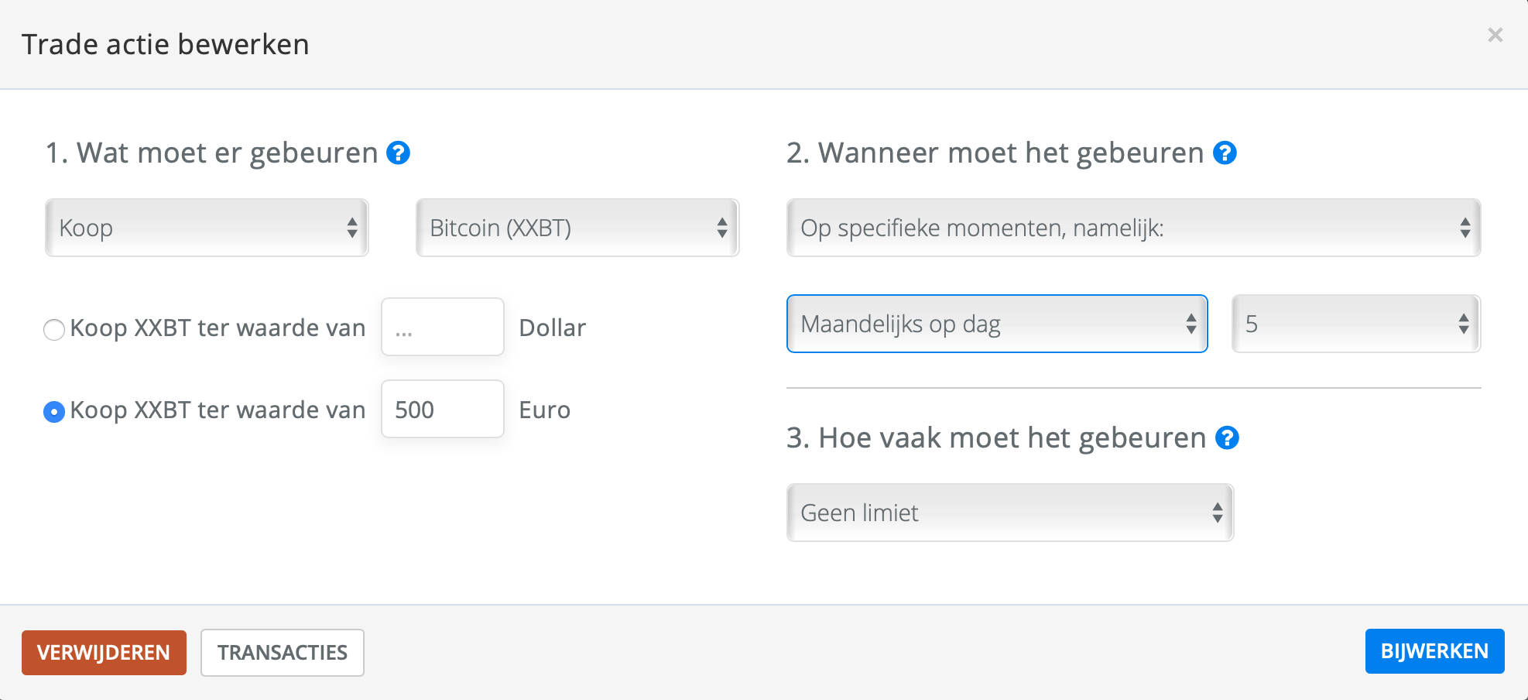The width and height of the screenshot is (1528, 700).
Task: Focus the Euro amount field showing 500
Action: pos(443,409)
